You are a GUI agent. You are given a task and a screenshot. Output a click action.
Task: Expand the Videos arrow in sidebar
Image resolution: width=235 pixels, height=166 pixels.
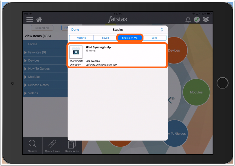coord(25,93)
